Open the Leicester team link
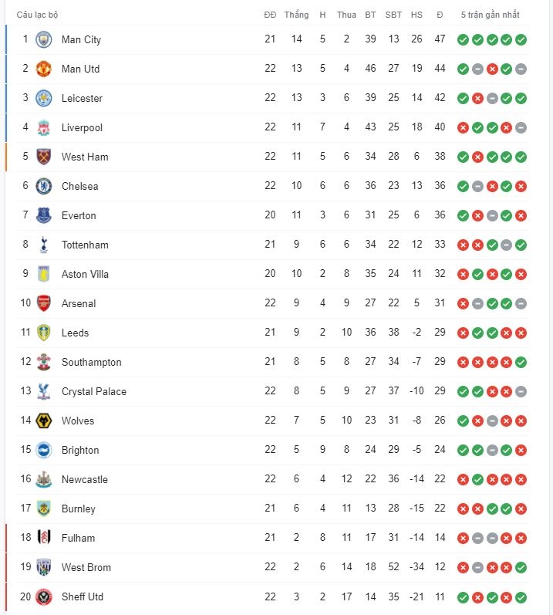This screenshot has height=615, width=553. pyautogui.click(x=82, y=98)
